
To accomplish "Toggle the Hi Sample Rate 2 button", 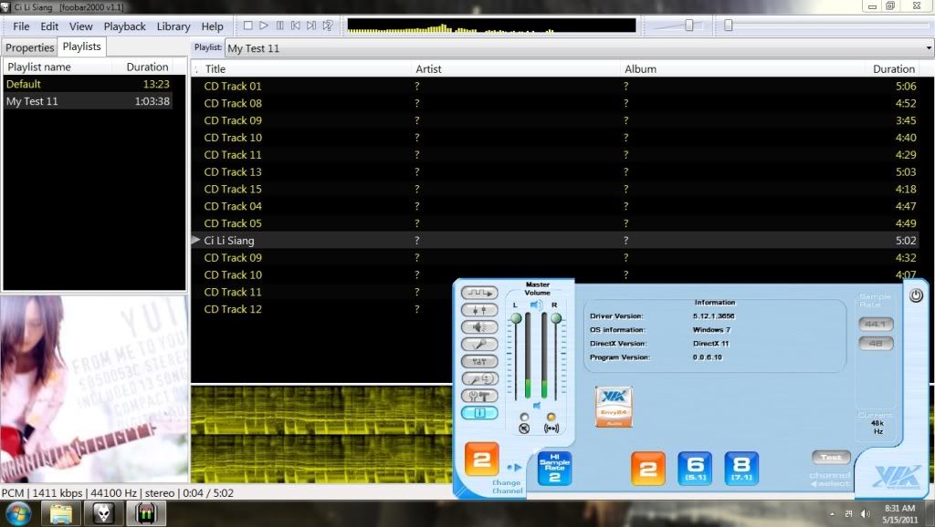I will point(554,468).
